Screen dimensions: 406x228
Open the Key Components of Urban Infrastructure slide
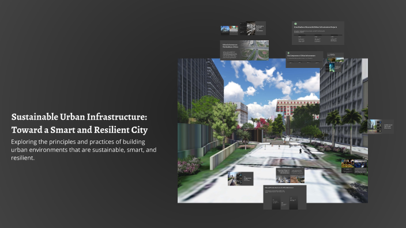(x=304, y=59)
